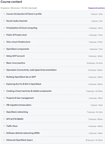
Task: Open Telco cloud infrastructure section title
Action: [18, 42]
